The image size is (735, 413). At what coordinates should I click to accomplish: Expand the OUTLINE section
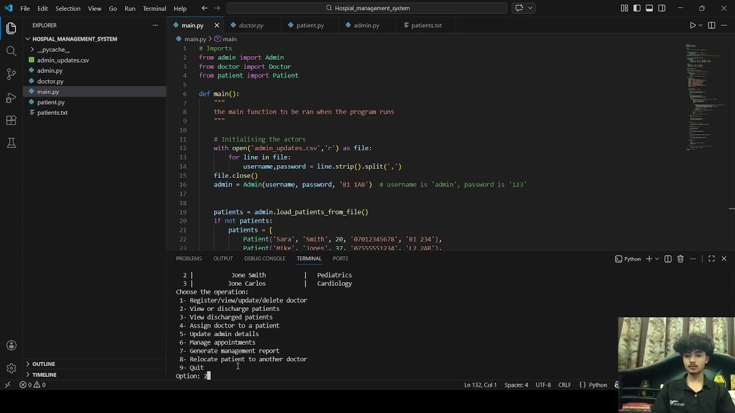44,364
